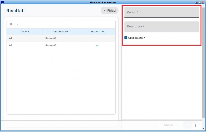
Task: Click the scroll-down arrow of the vertical scrollbar
Action: tap(204, 129)
